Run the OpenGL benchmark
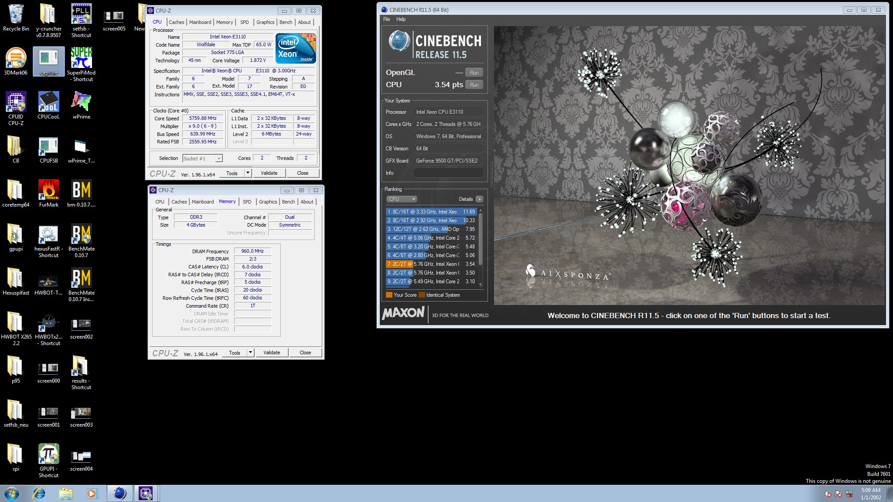893x502 pixels. coord(474,73)
